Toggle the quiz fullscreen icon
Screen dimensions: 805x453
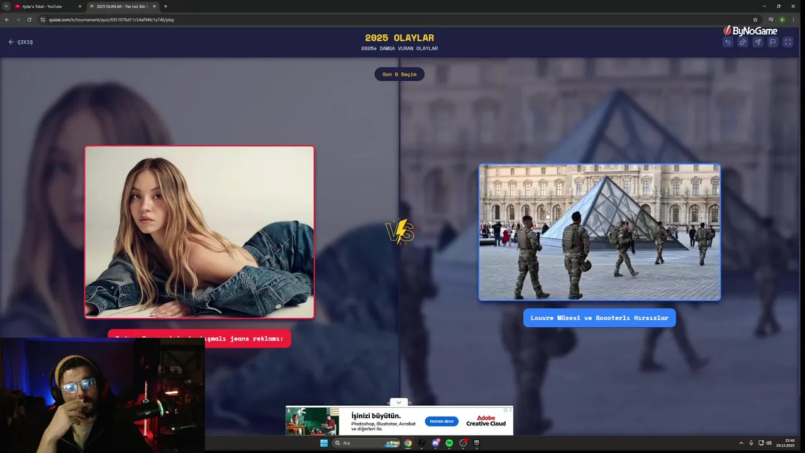[788, 42]
